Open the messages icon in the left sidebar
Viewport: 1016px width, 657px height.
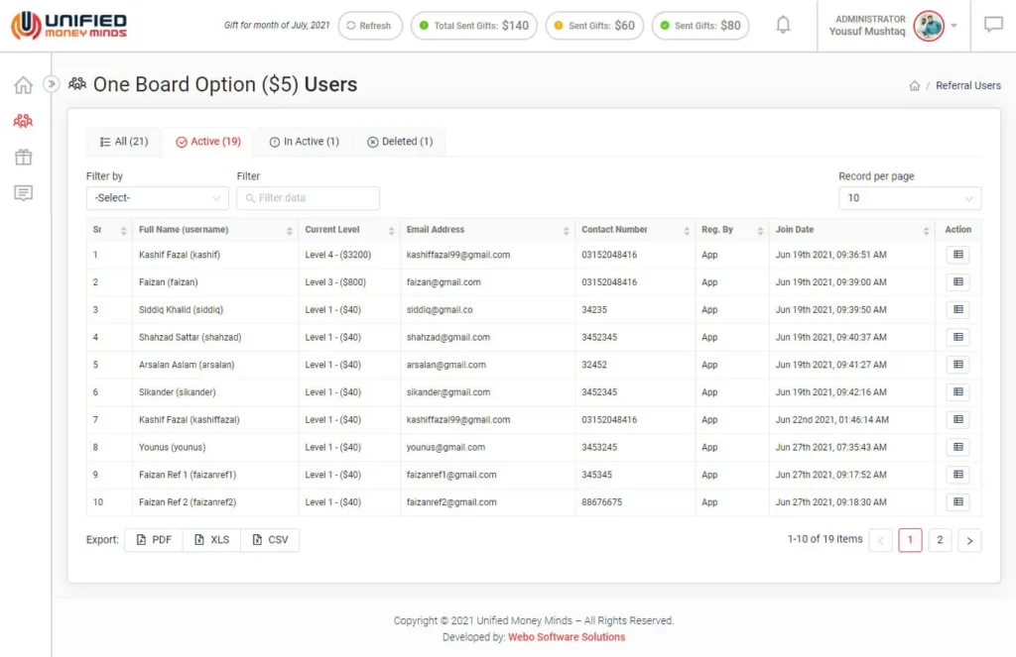point(23,193)
